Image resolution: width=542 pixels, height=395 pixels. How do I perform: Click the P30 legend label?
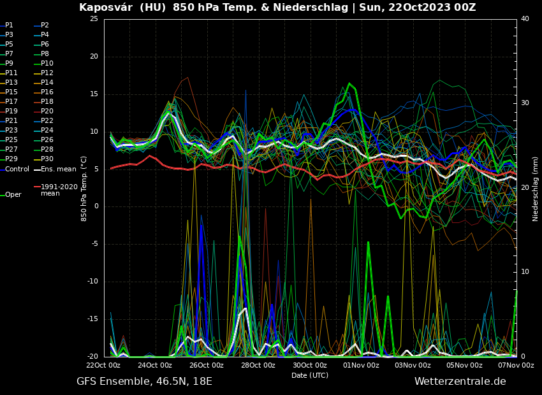[x=47, y=159]
